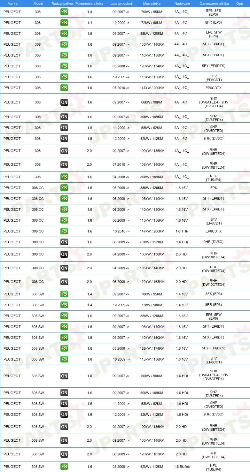Screen dimensions: 250x472
Task: Click ON diesel icon in 4A_, 4C_ 66kW / 90KM row
Action: [64, 103]
